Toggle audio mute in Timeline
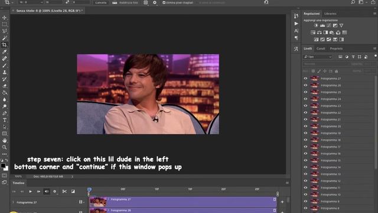 [x=47, y=192]
